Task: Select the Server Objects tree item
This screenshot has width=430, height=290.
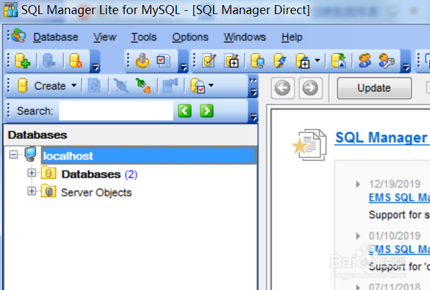Action: pos(96,193)
